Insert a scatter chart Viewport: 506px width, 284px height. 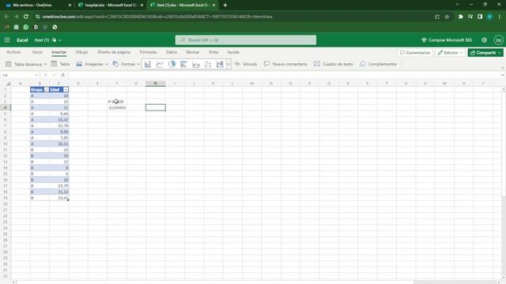208,64
